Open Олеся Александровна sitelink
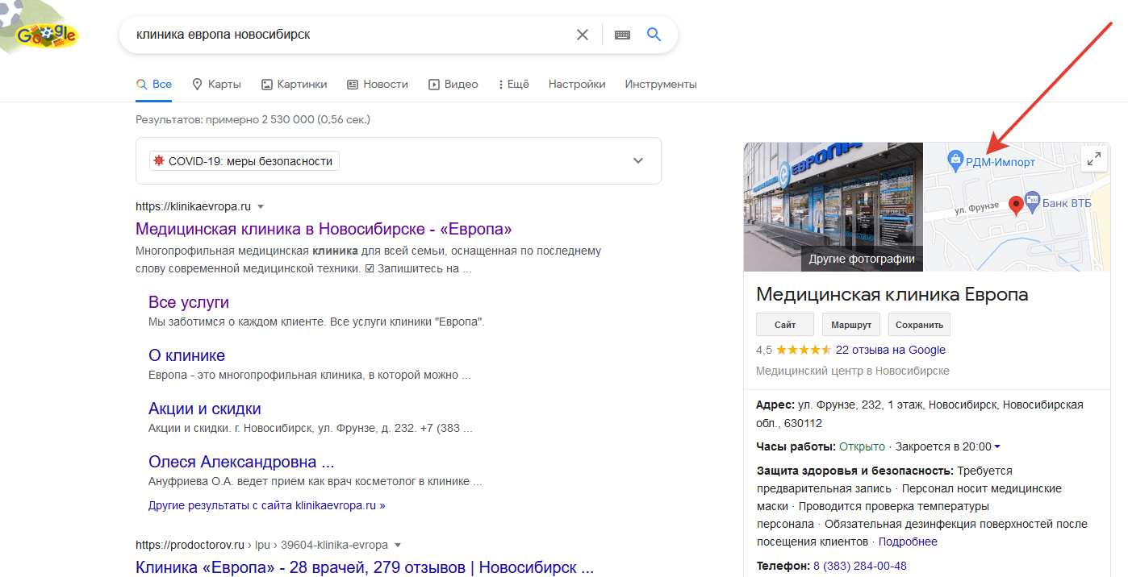Viewport: 1128px width, 577px height. tap(241, 462)
